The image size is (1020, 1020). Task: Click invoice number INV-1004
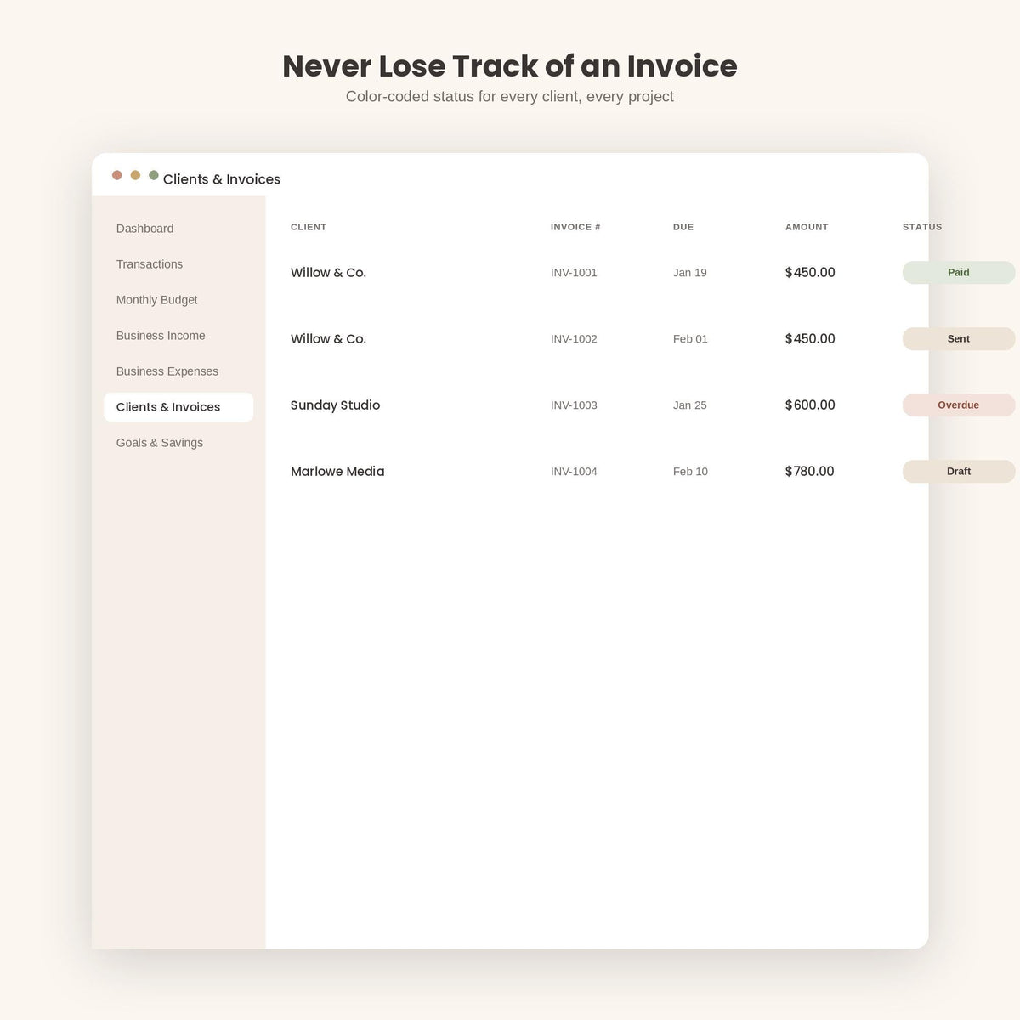click(x=574, y=472)
